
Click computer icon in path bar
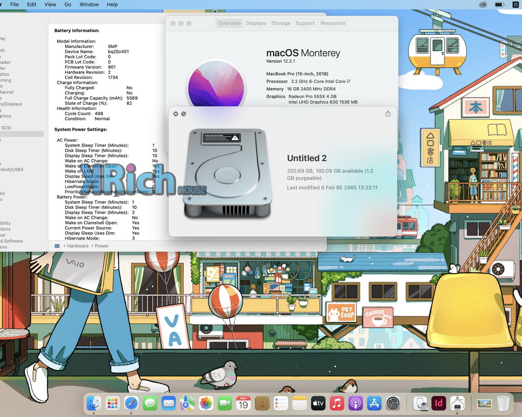pos(57,246)
